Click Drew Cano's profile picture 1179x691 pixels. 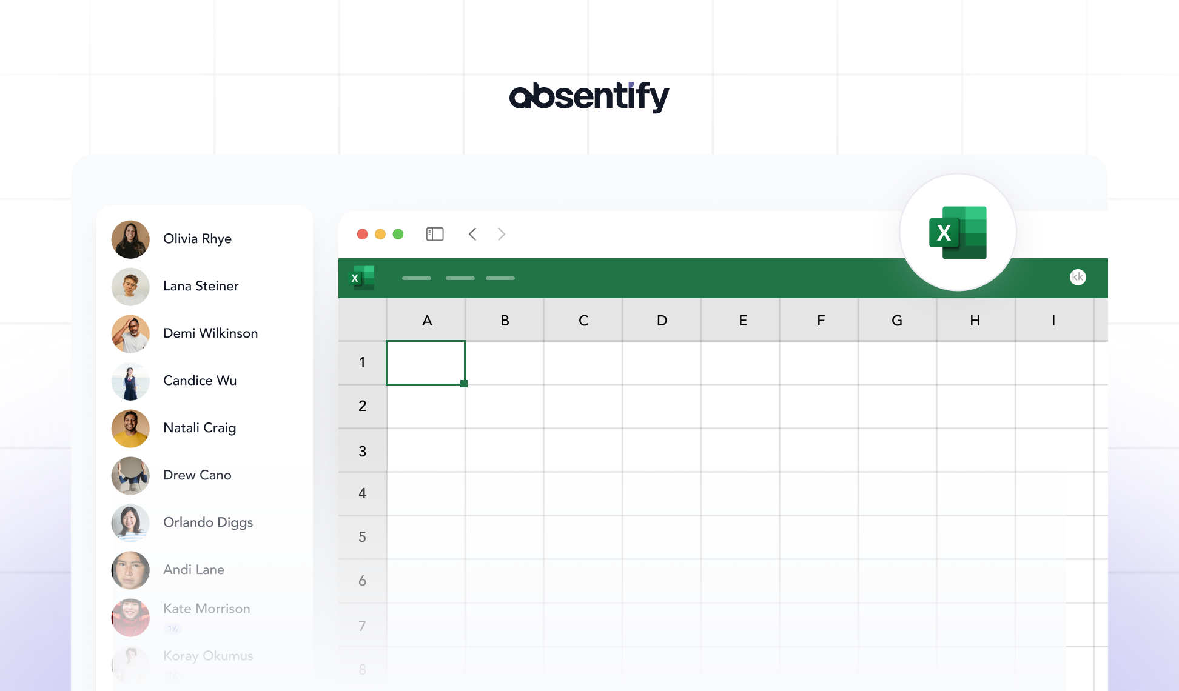(x=130, y=475)
